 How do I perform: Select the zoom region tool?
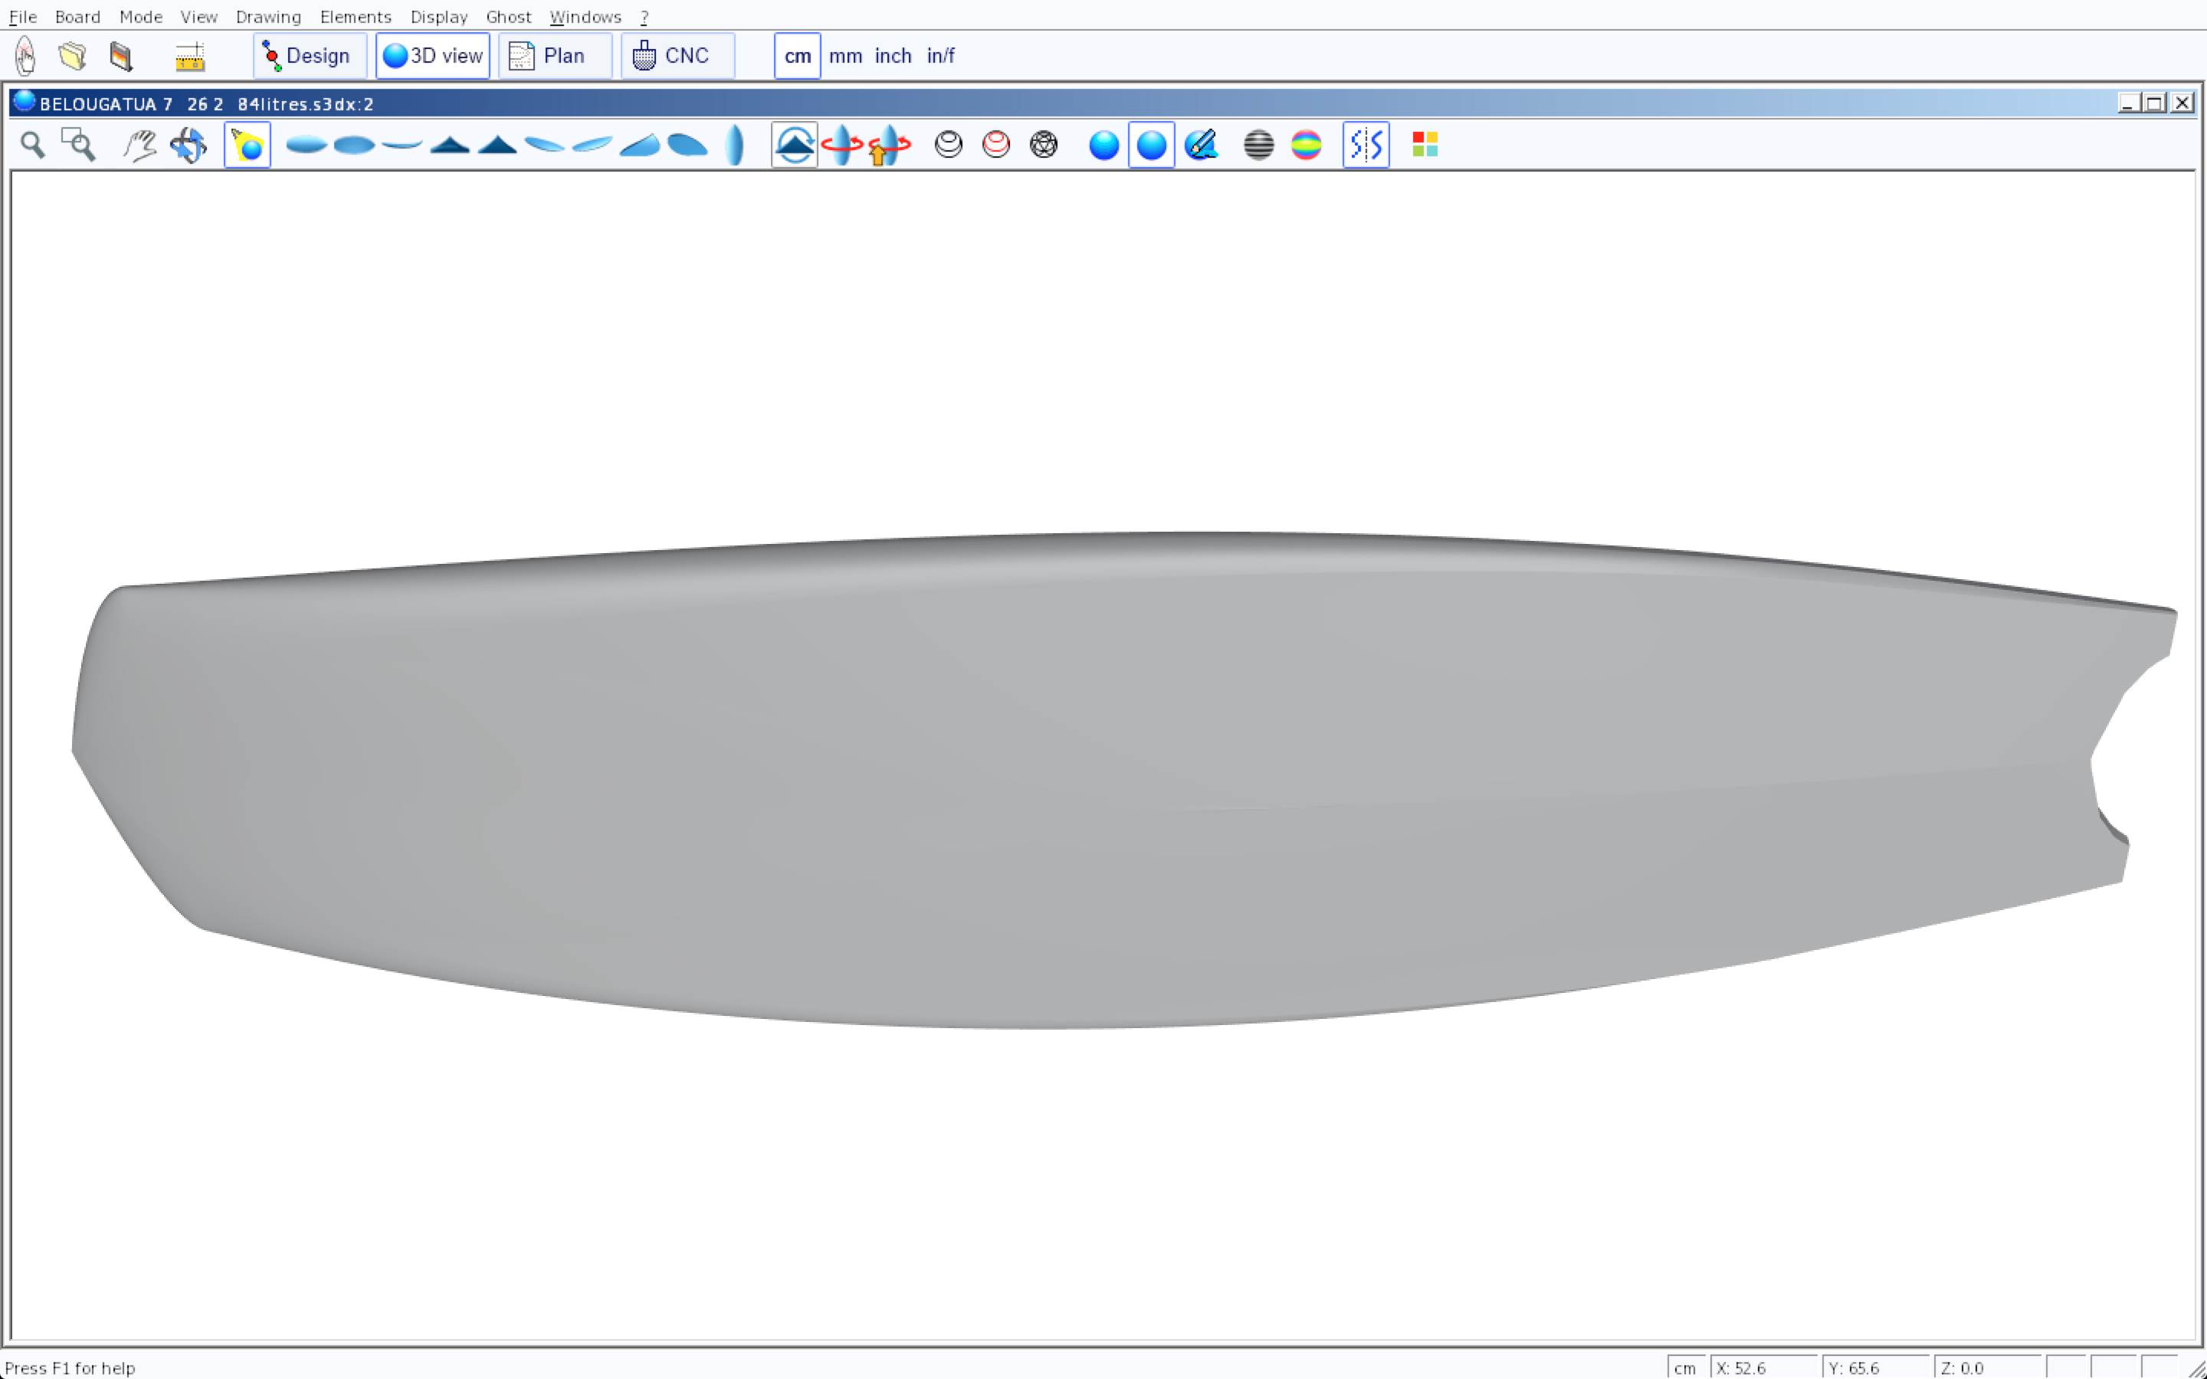click(x=78, y=145)
